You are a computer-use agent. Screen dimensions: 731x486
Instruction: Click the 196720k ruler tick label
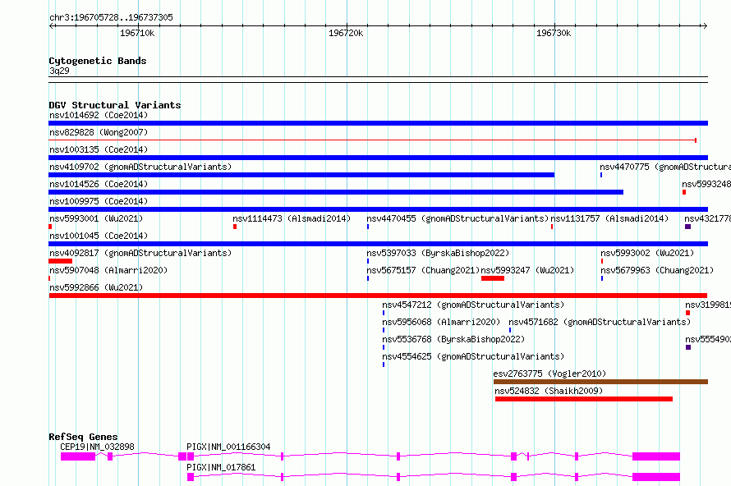[x=346, y=33]
